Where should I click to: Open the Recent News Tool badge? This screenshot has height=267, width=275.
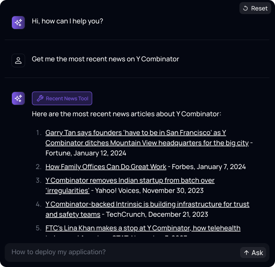point(62,98)
